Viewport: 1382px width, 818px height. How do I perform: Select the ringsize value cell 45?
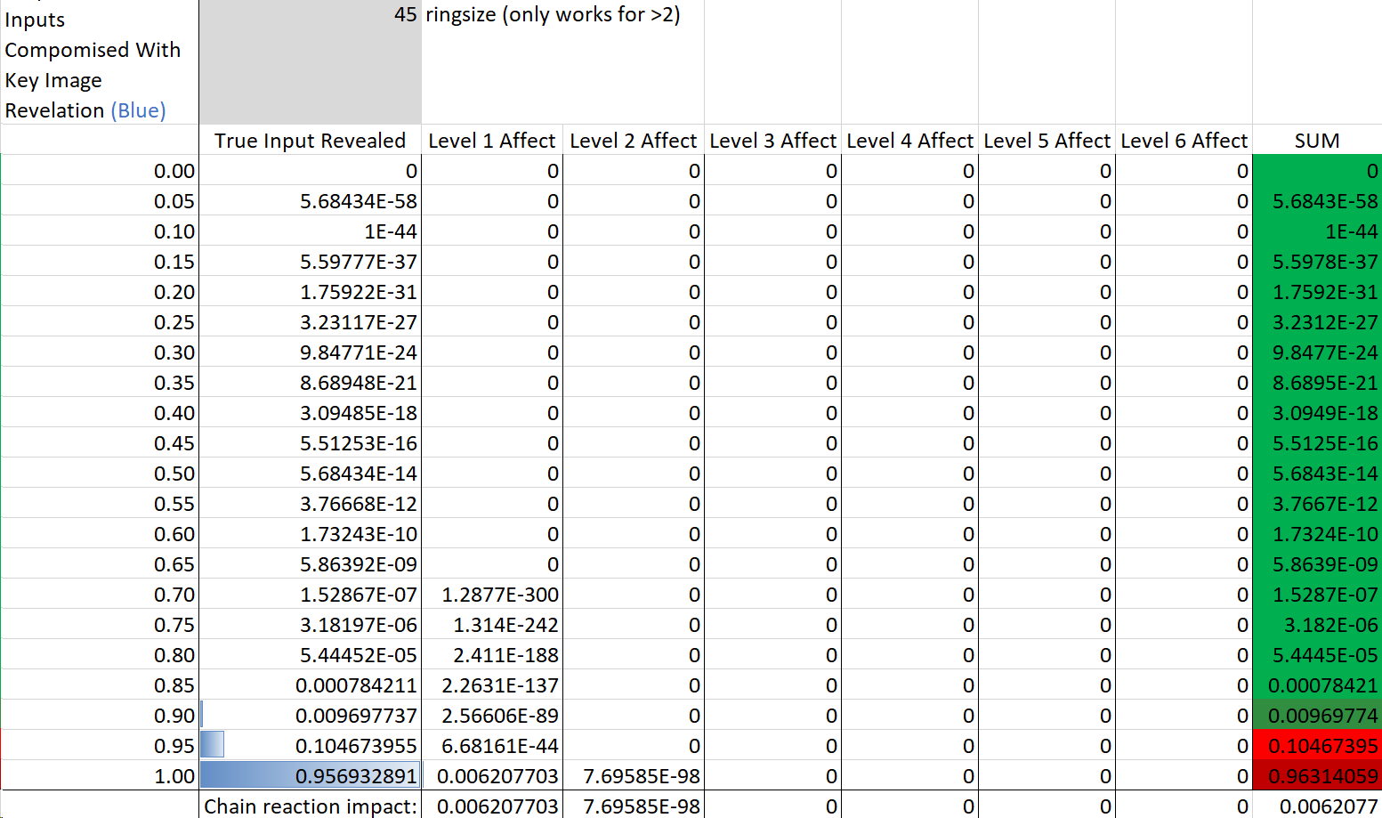(x=310, y=61)
